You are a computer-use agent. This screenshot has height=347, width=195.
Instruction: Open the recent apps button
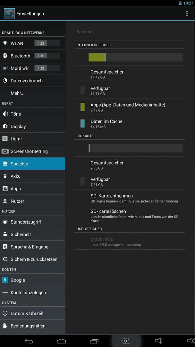pos(94,341)
